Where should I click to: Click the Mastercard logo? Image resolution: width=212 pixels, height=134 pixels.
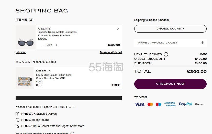point(150,104)
